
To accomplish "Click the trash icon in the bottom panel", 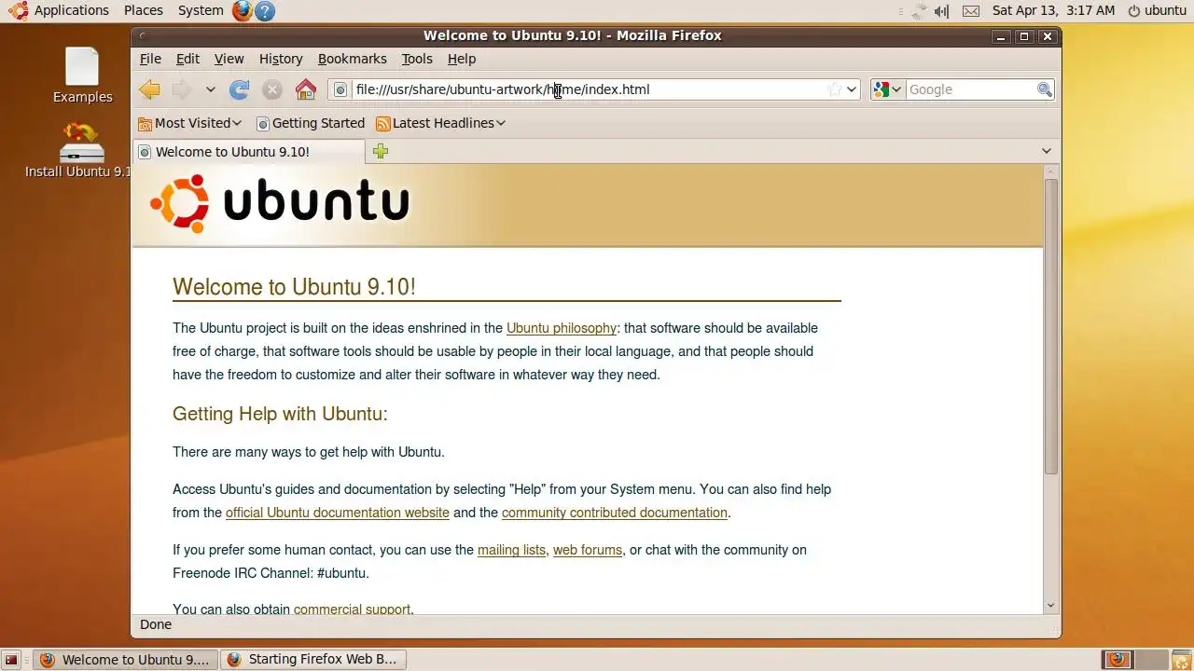I will (1181, 660).
